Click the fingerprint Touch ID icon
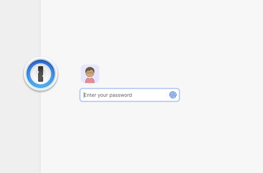The height and width of the screenshot is (173, 263). 173,95
